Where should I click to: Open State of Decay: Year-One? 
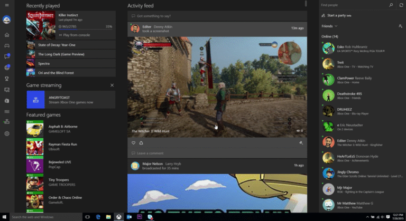(71, 45)
